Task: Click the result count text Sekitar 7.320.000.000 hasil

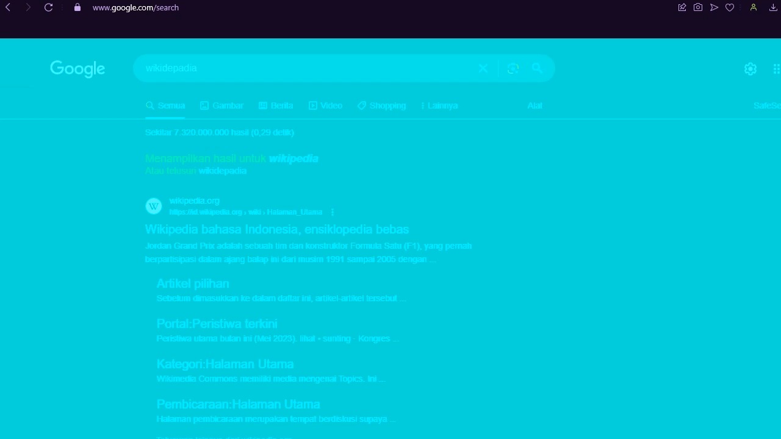Action: tap(220, 132)
